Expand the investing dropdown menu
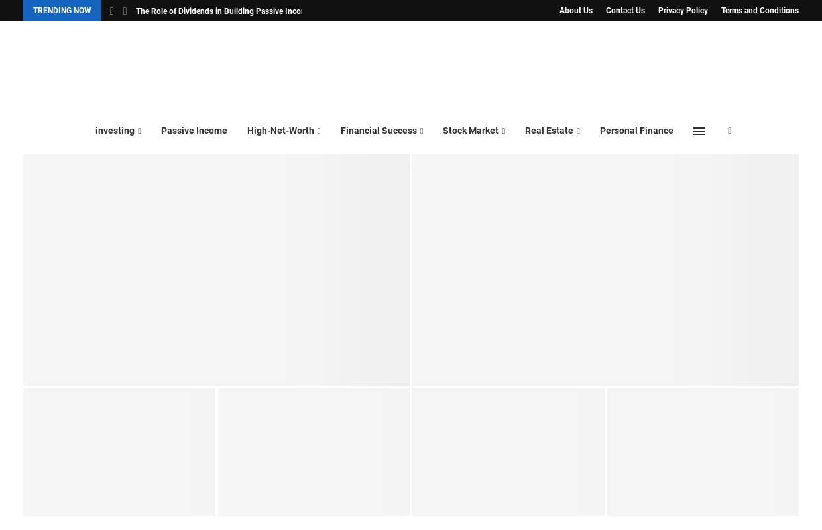822x530 pixels. pos(118,131)
